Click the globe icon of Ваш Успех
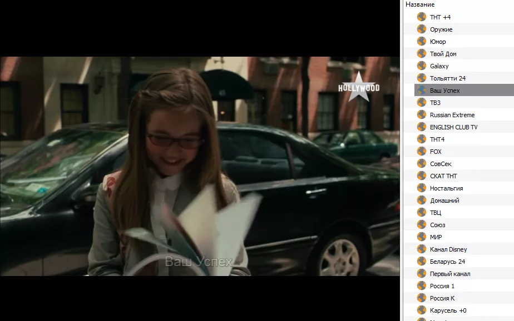The height and width of the screenshot is (321, 514). [422, 90]
